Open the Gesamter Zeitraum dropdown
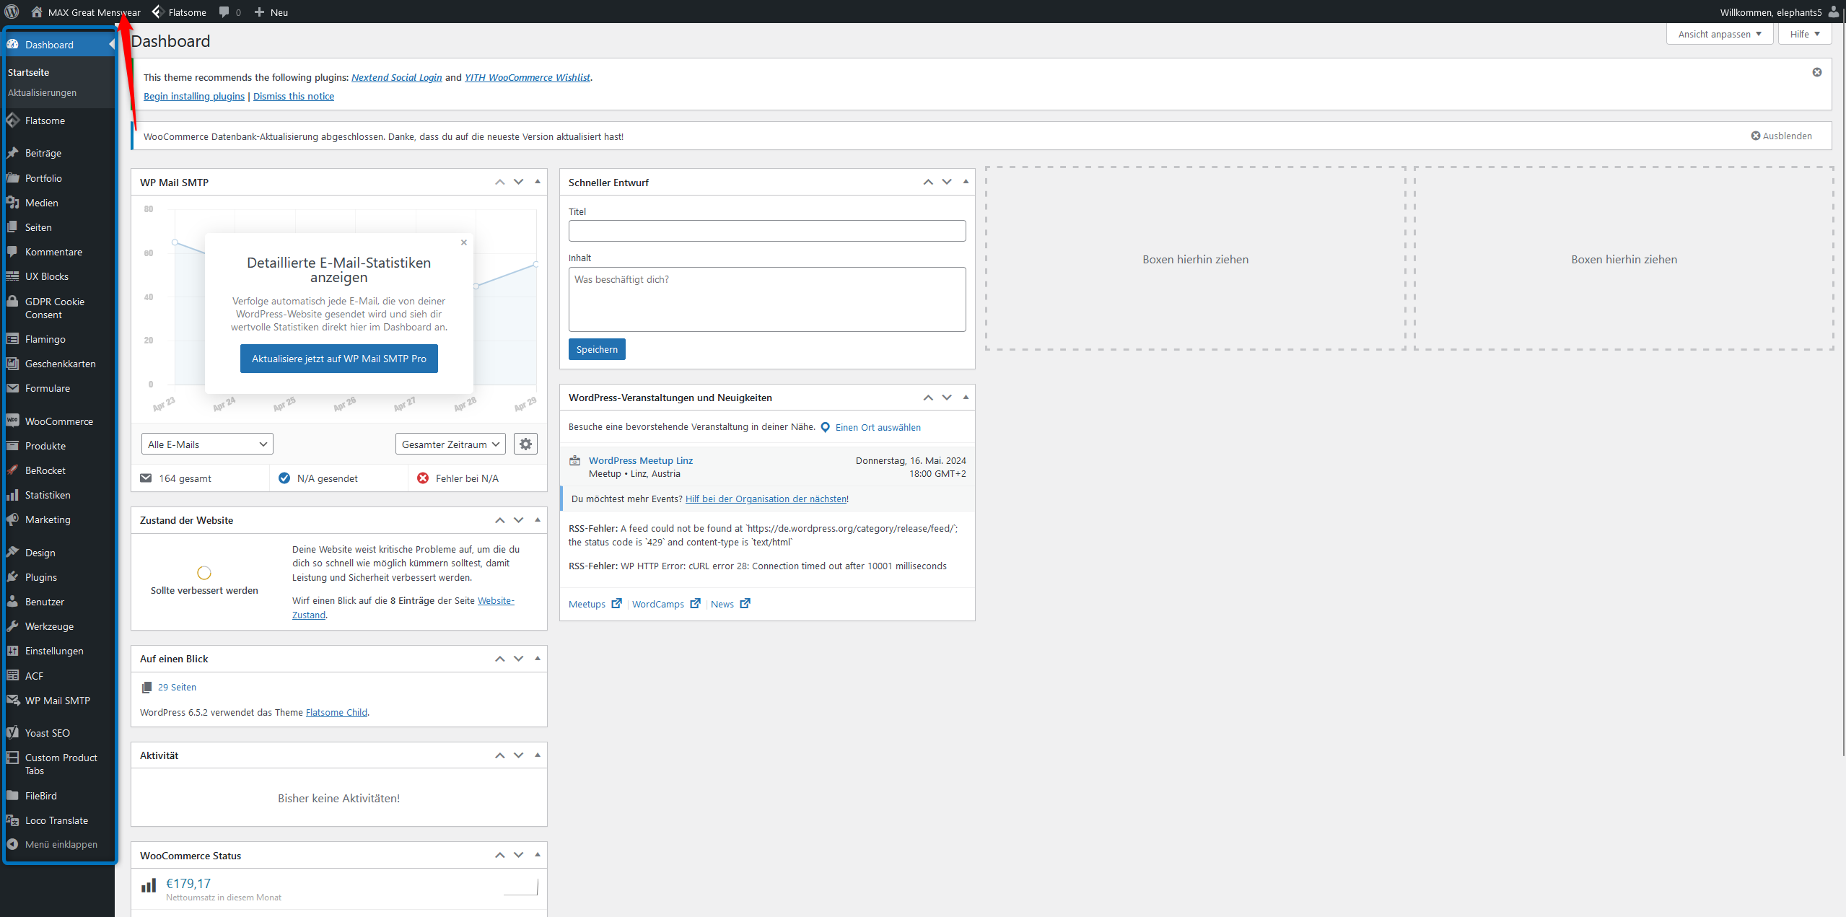The height and width of the screenshot is (917, 1846). coord(450,444)
